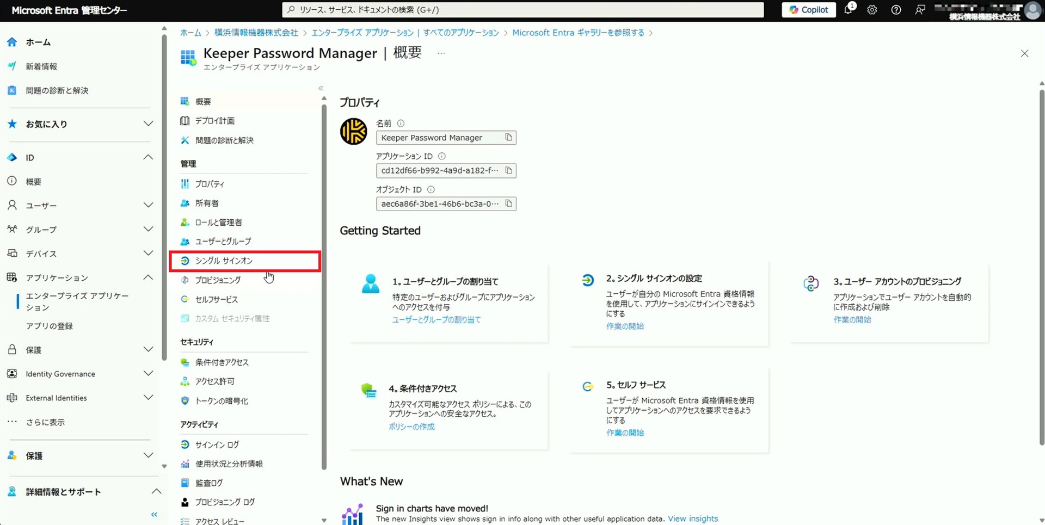The height and width of the screenshot is (525, 1045).
Task: Click the View insights link
Action: point(692,518)
